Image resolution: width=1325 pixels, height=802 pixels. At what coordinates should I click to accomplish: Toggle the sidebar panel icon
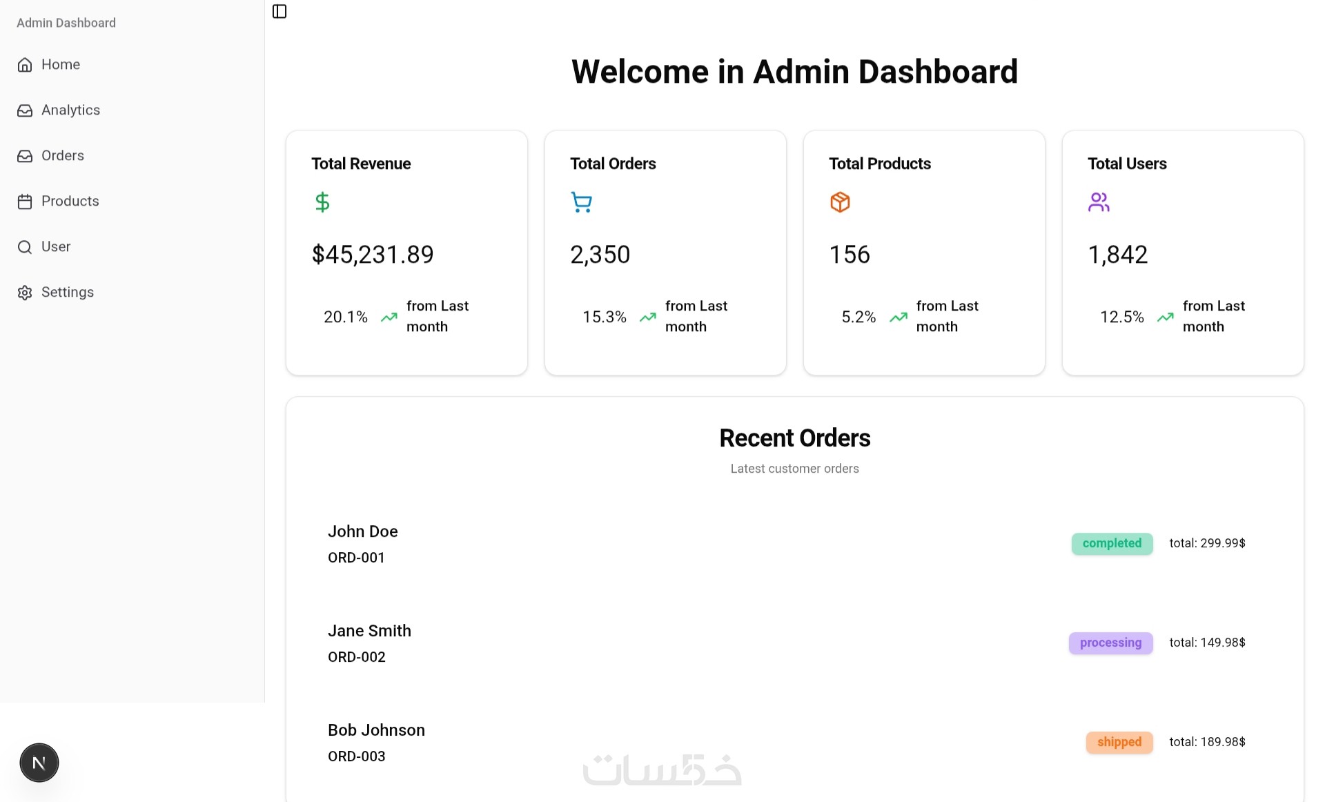click(x=279, y=11)
